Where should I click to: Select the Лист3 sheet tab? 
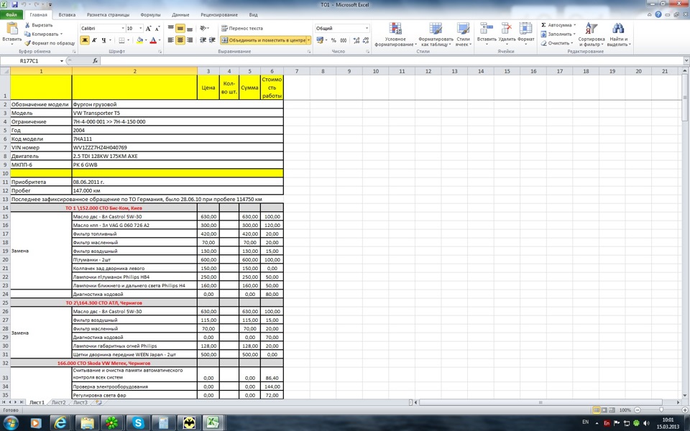[80, 402]
